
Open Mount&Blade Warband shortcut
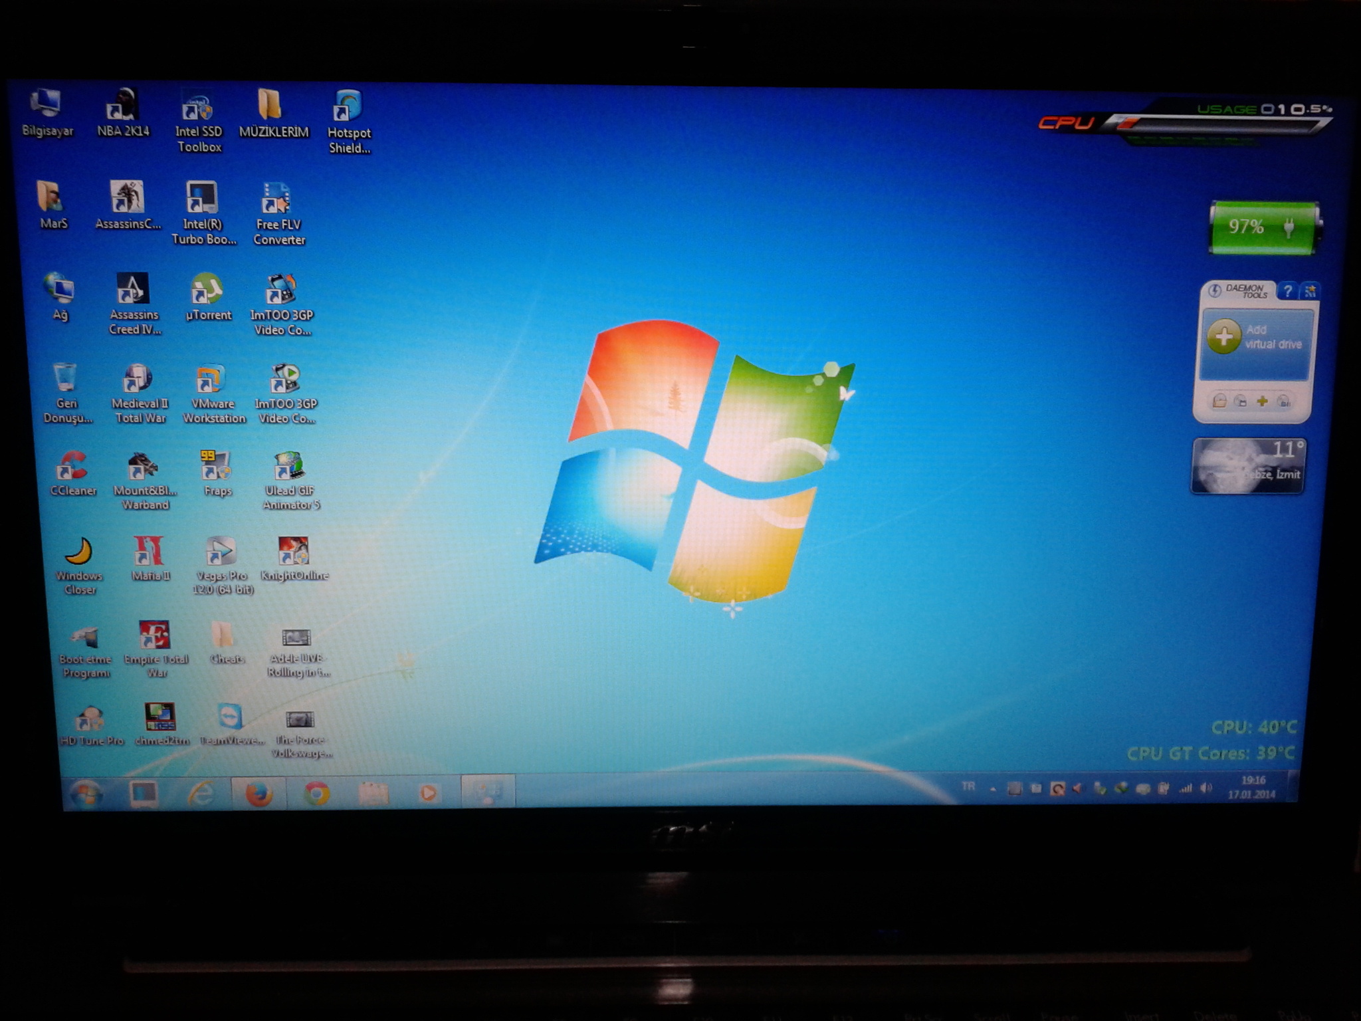click(x=144, y=481)
